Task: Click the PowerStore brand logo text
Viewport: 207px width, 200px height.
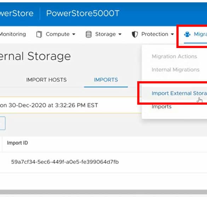Action: click(17, 13)
